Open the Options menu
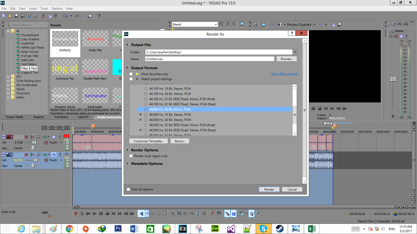The height and width of the screenshot is (234, 417). [57, 9]
